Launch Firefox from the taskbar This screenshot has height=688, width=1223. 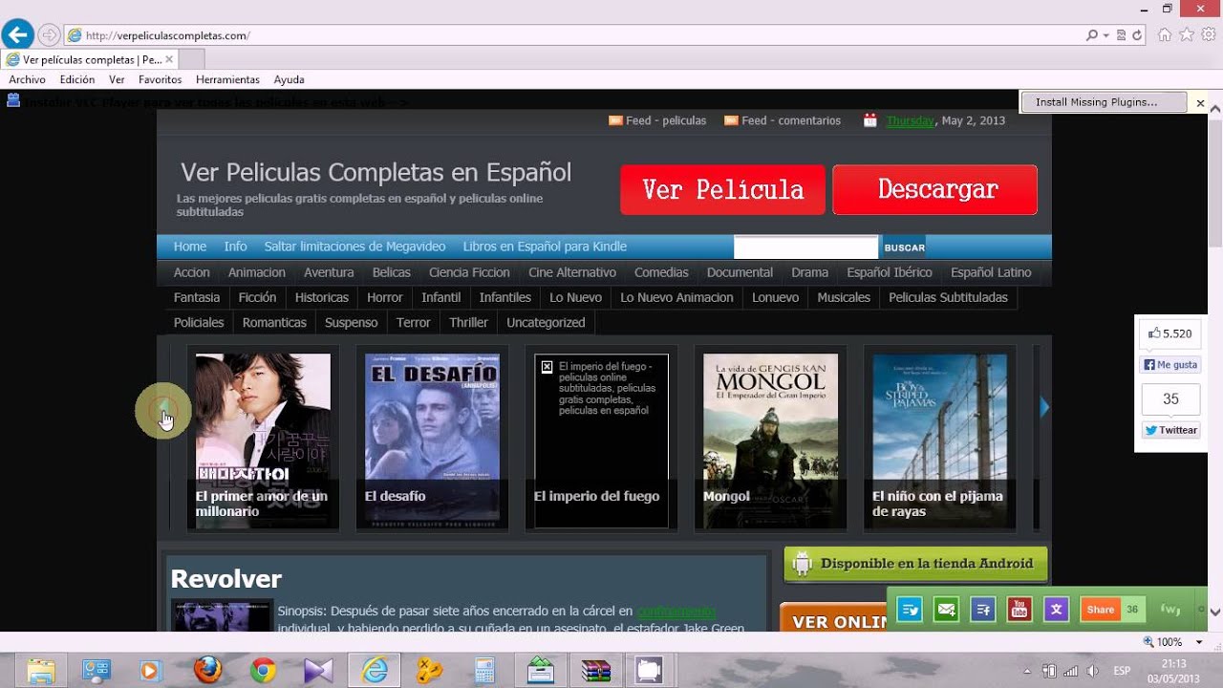[x=208, y=671]
